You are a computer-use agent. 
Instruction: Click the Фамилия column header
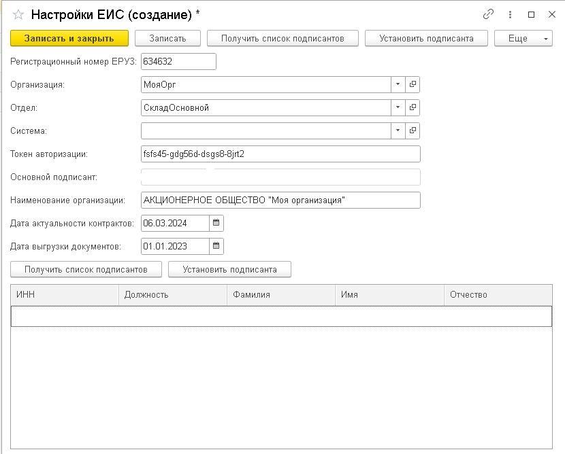tap(280, 295)
